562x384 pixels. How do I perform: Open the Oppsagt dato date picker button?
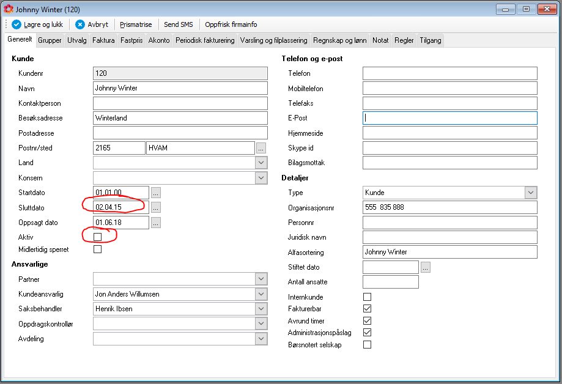tap(155, 223)
